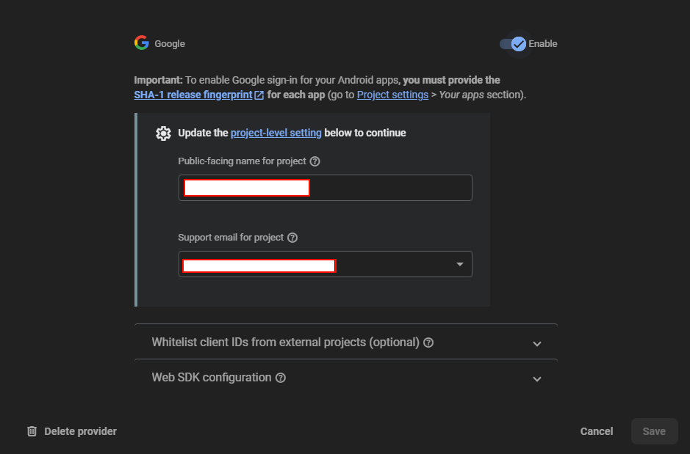Image resolution: width=690 pixels, height=454 pixels.
Task: Open help tooltip for Web SDK configuration
Action: click(281, 378)
